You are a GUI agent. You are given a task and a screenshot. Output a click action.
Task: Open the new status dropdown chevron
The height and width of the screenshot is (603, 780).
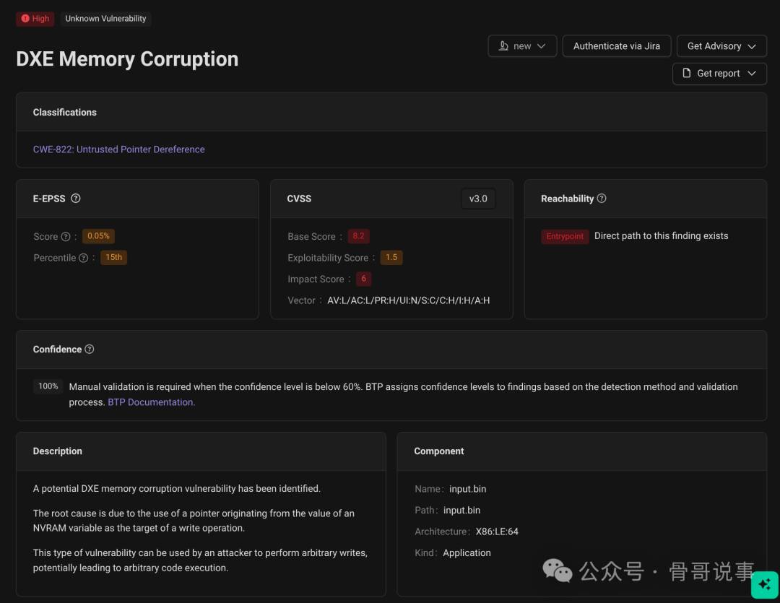tap(542, 46)
